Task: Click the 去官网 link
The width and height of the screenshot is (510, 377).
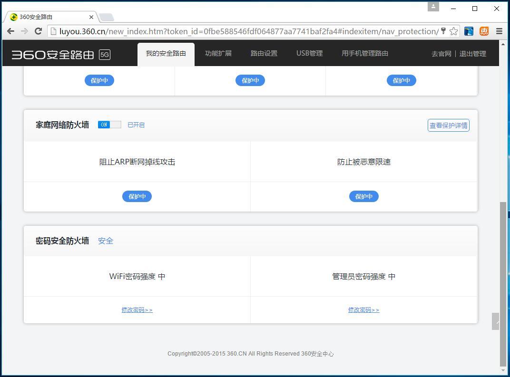Action: (441, 54)
